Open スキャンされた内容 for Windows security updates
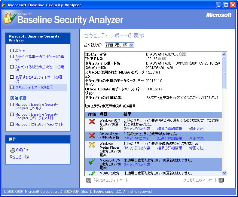Image resolution: width=238 pixels, height=197 pixels. point(137,129)
